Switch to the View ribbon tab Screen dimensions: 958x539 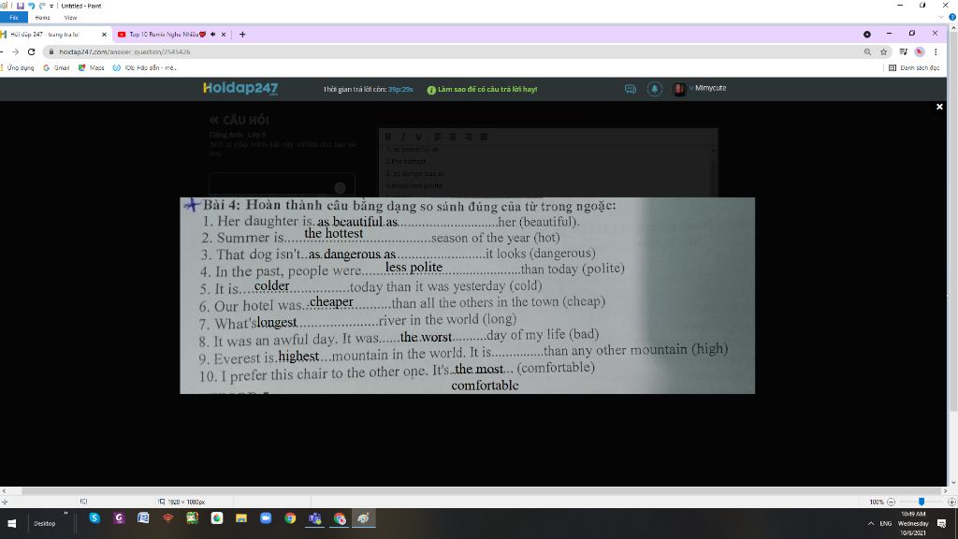pyautogui.click(x=70, y=18)
